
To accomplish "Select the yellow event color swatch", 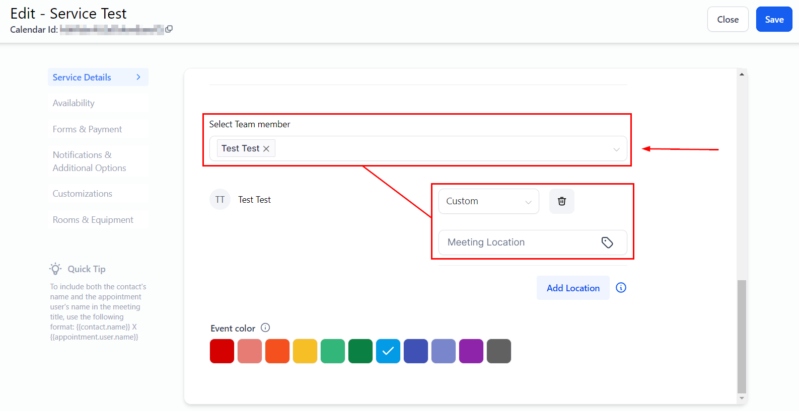I will pyautogui.click(x=305, y=351).
